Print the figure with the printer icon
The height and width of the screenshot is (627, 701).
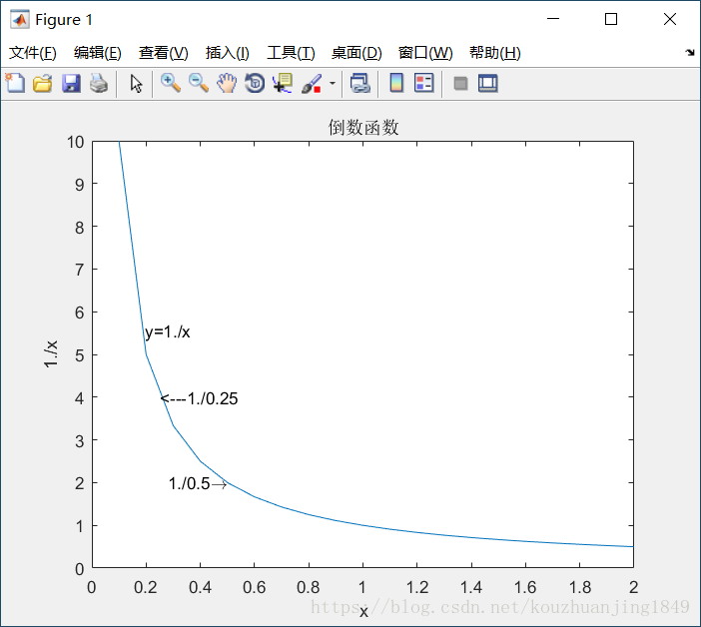pyautogui.click(x=99, y=84)
